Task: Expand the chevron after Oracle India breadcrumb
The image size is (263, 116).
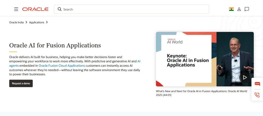Action: (x=26, y=22)
